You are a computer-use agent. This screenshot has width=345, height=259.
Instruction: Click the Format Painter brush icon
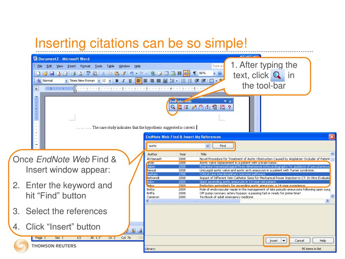click(124, 73)
